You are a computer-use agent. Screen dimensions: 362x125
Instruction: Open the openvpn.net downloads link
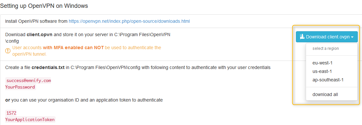(x=129, y=21)
